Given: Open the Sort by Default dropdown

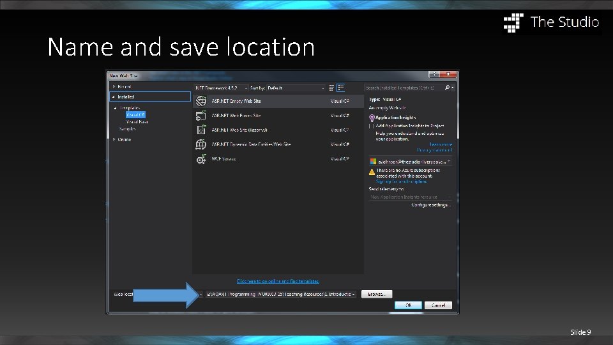Looking at the screenshot, I should pos(296,88).
